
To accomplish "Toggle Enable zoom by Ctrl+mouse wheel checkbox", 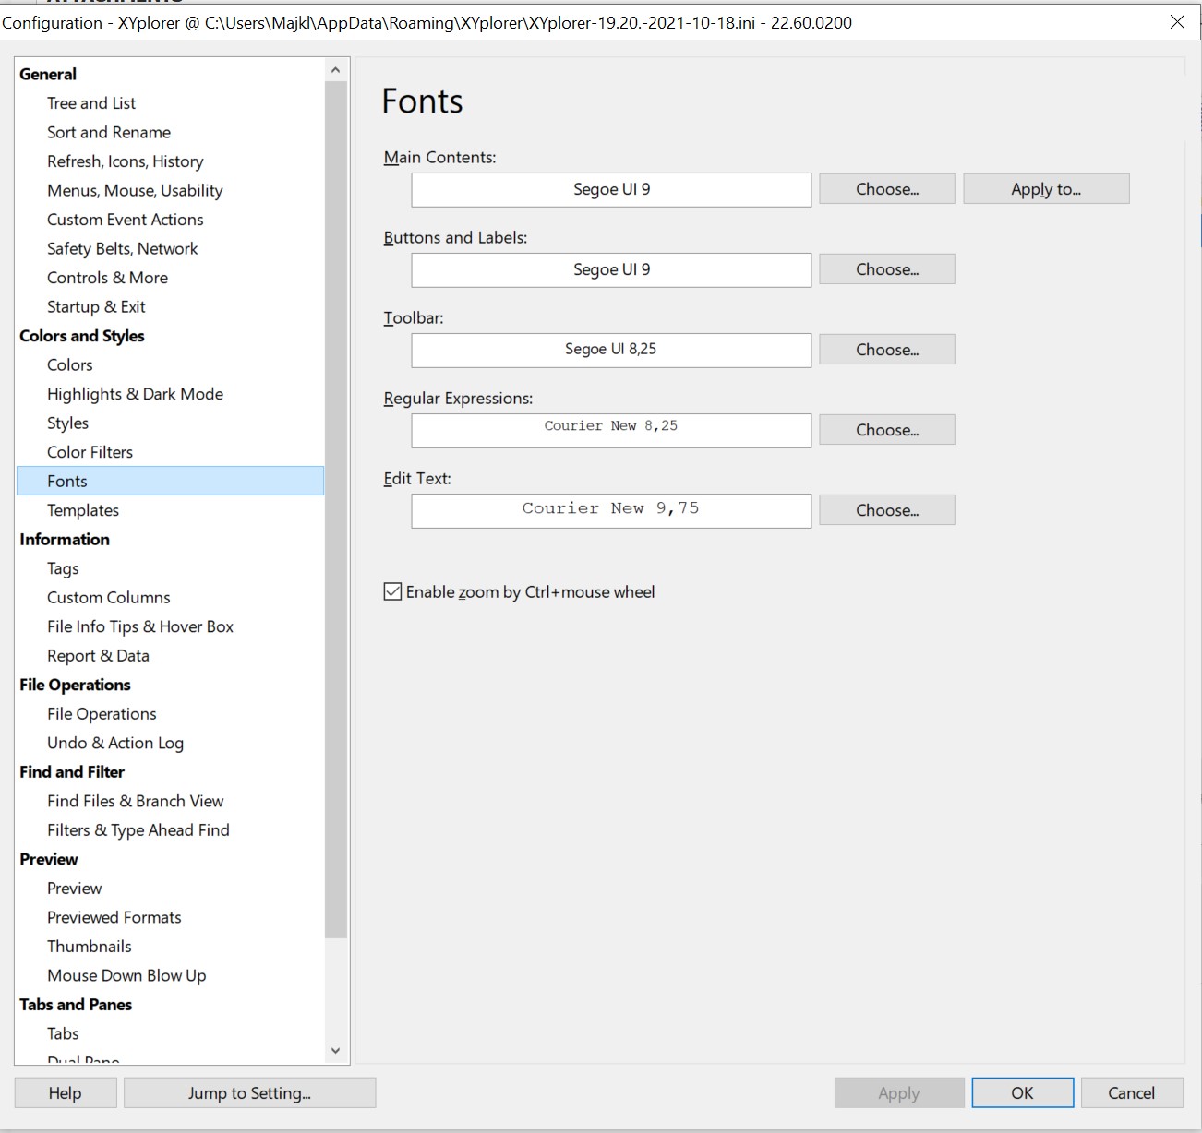I will 393,592.
